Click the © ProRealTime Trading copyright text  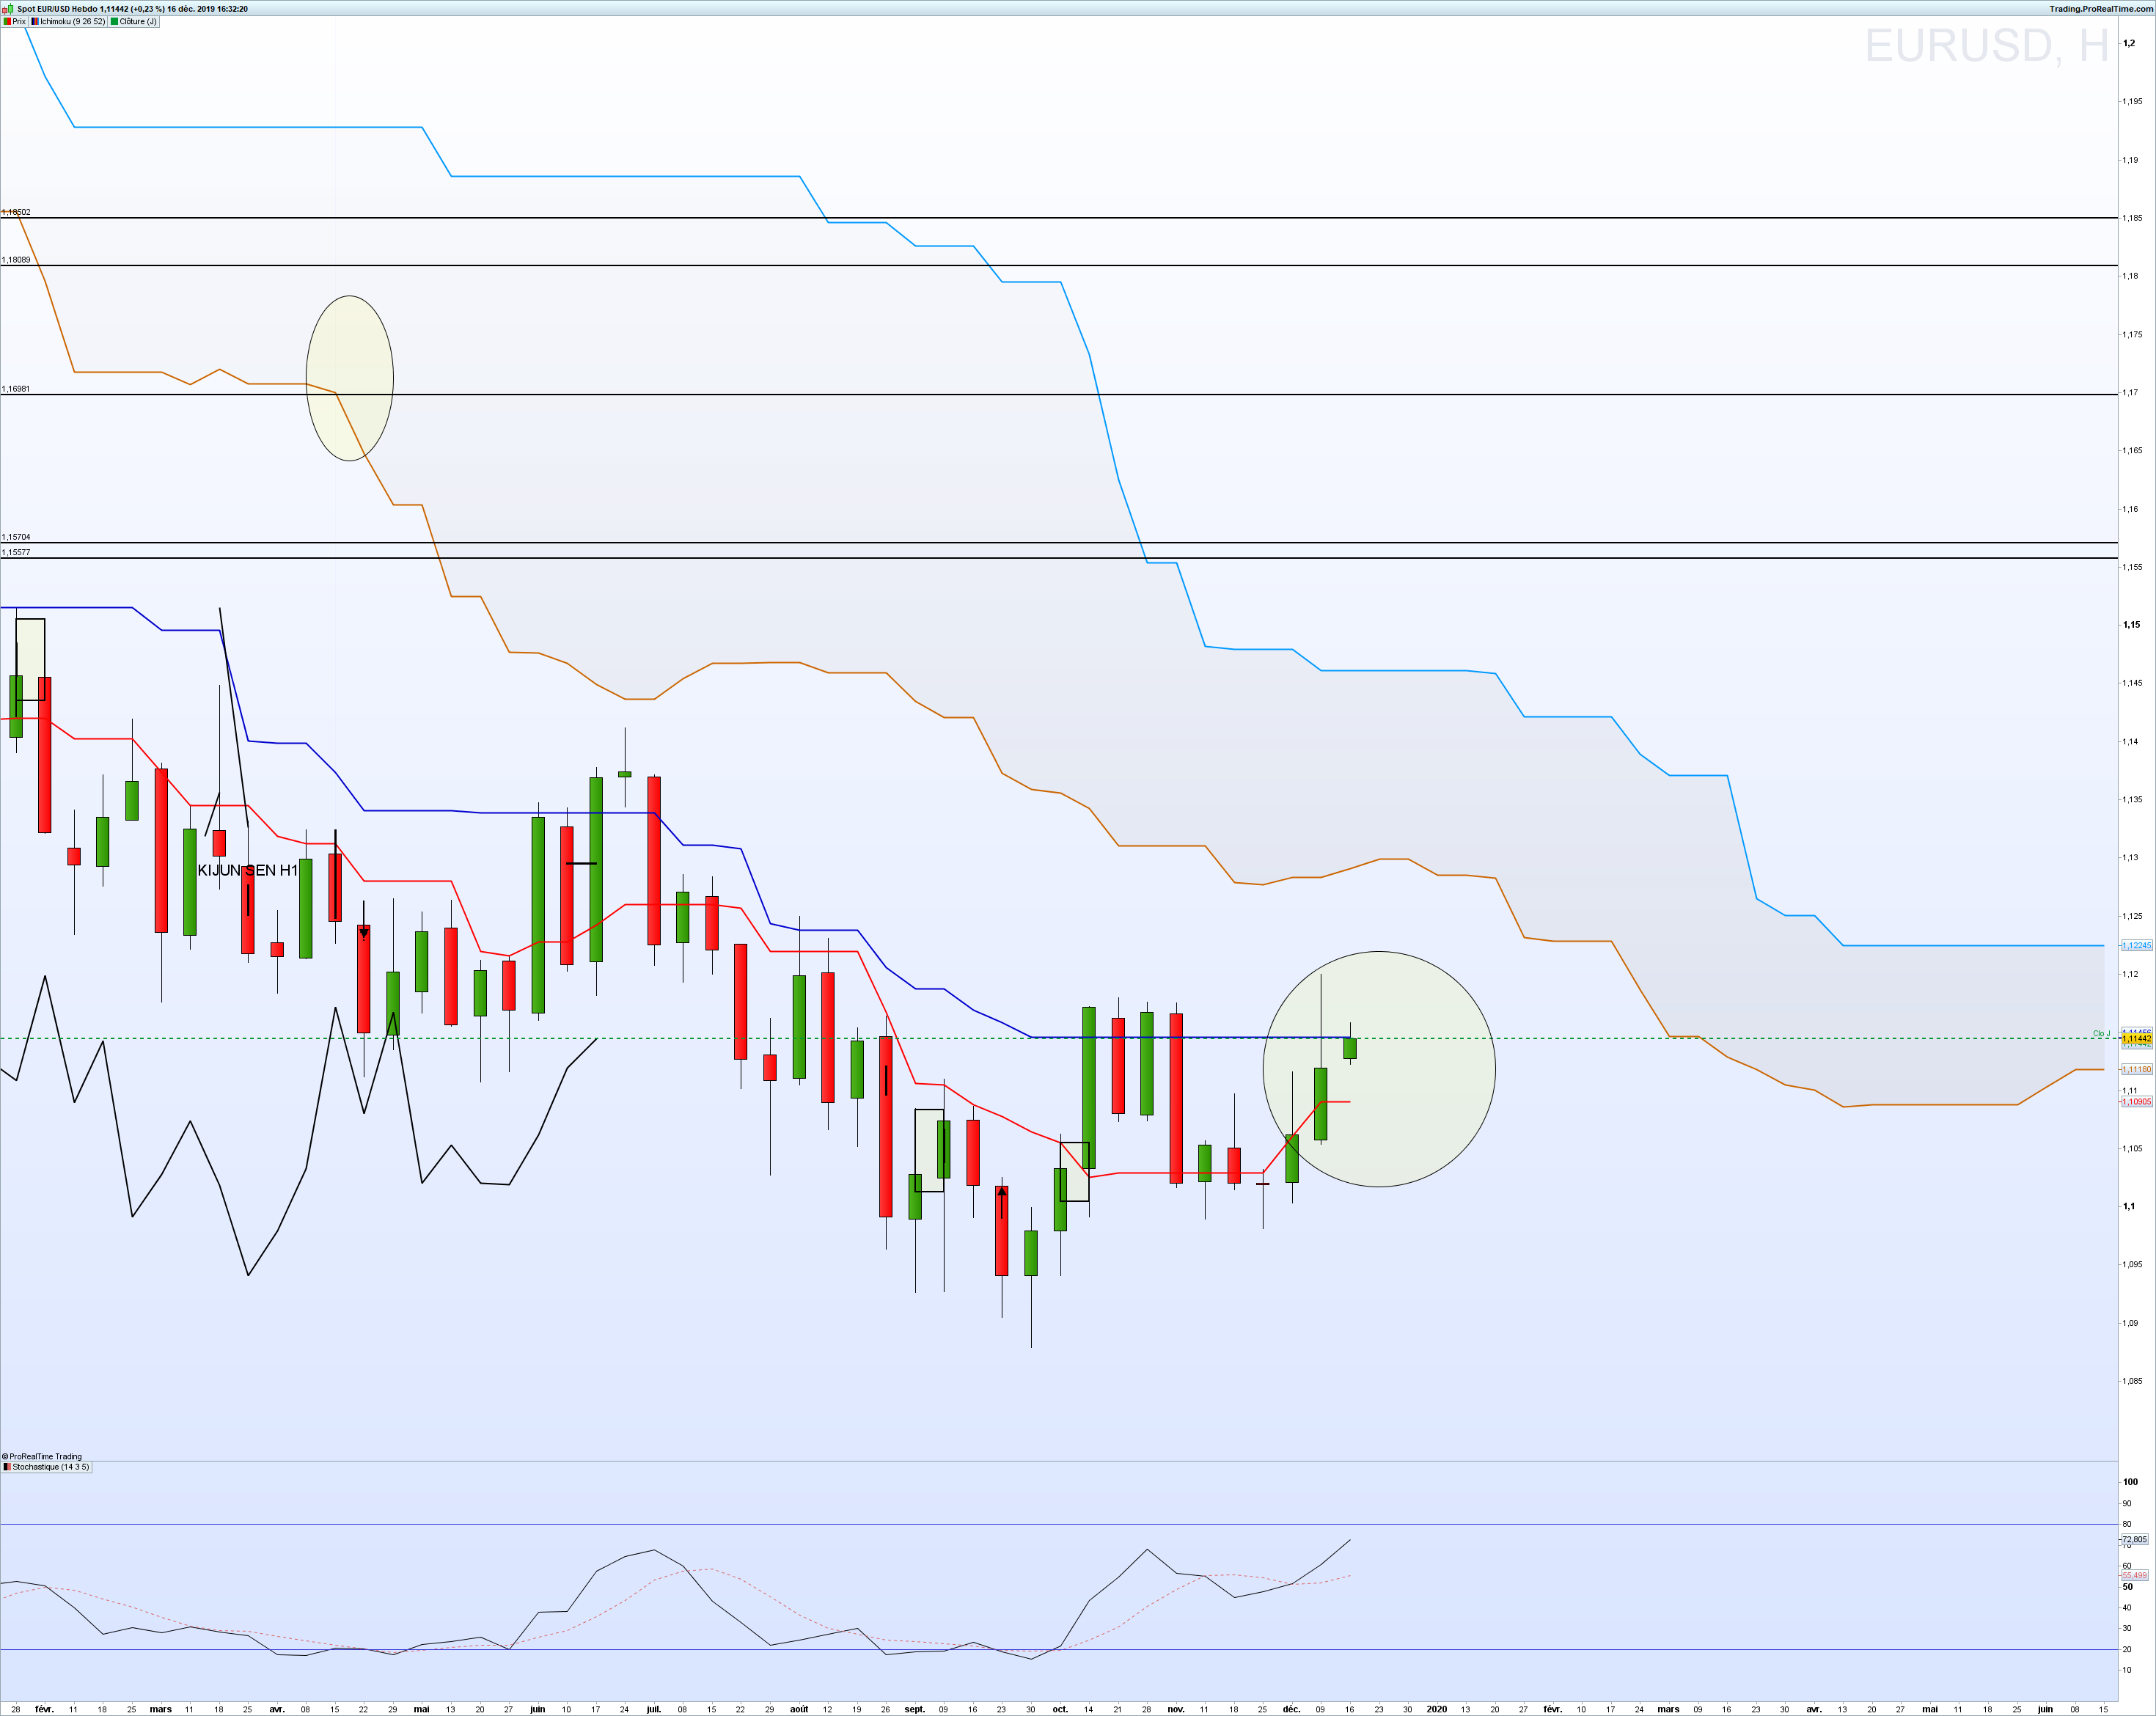coord(42,1456)
